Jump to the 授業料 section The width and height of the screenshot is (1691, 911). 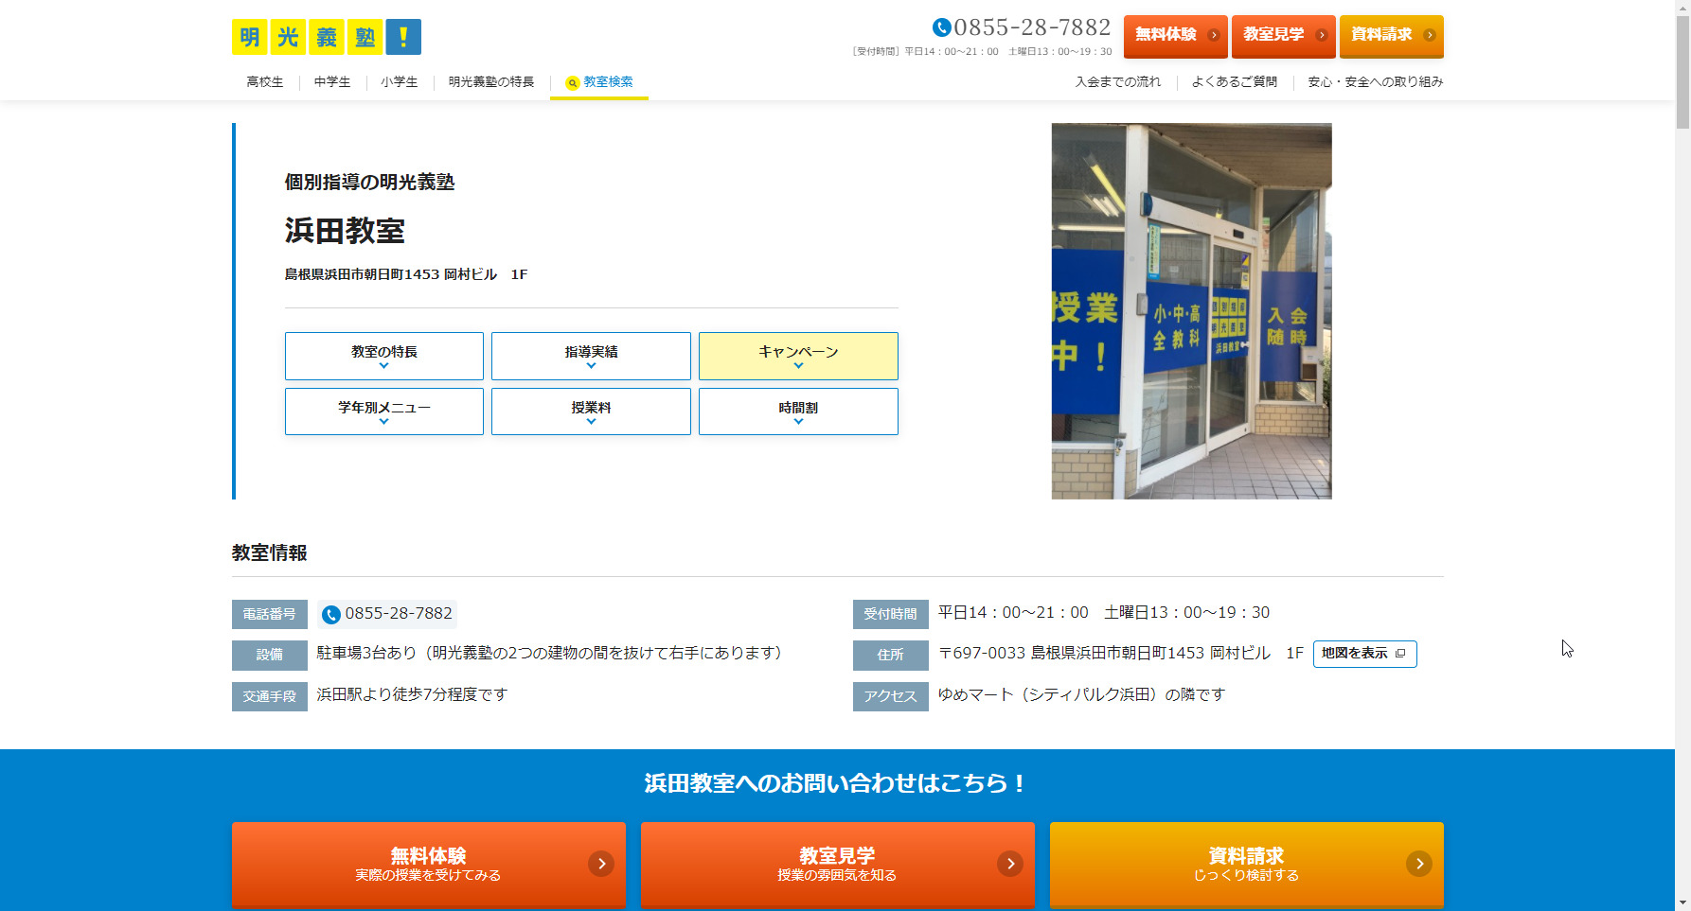591,412
